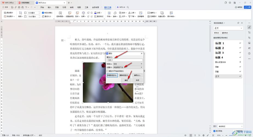Click the picture height field 8.54厘米
Viewport: 253px width, 137px height.
click(34, 13)
